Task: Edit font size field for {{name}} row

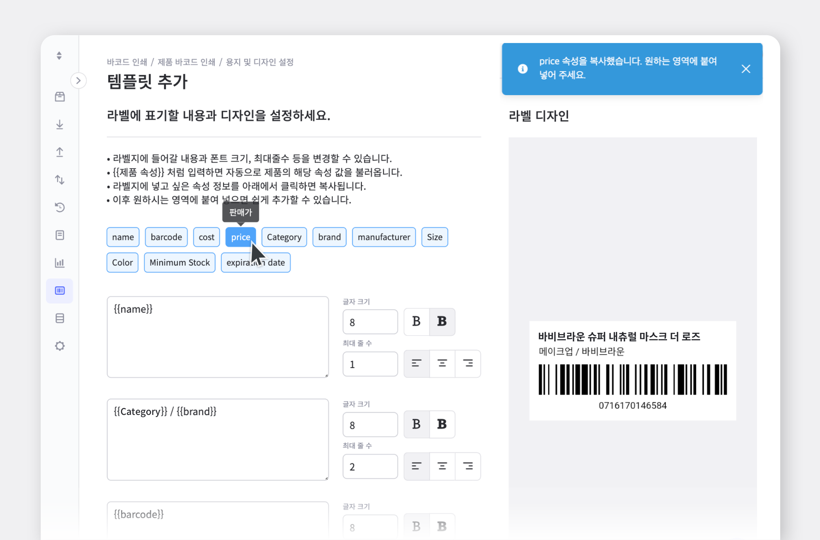Action: tap(370, 322)
